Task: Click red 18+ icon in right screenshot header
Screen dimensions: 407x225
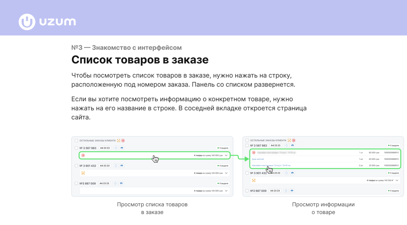Action: [294, 140]
